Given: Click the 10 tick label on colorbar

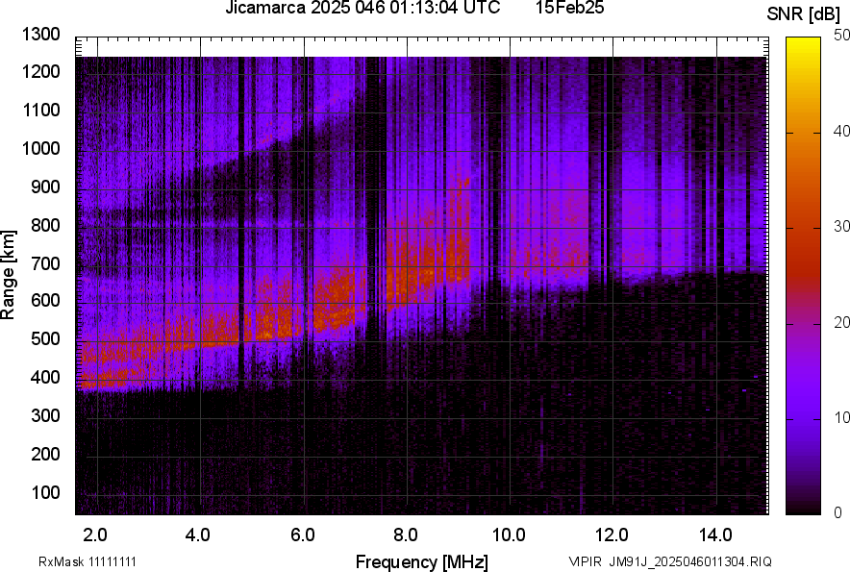Looking at the screenshot, I should point(842,418).
